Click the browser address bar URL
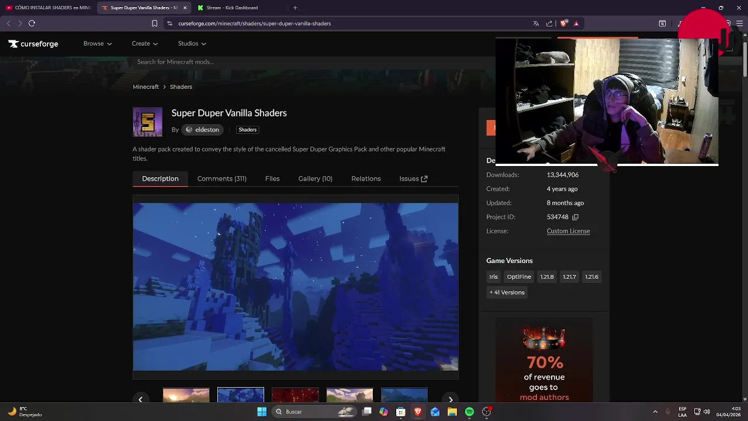Image resolution: width=748 pixels, height=421 pixels. click(x=255, y=23)
